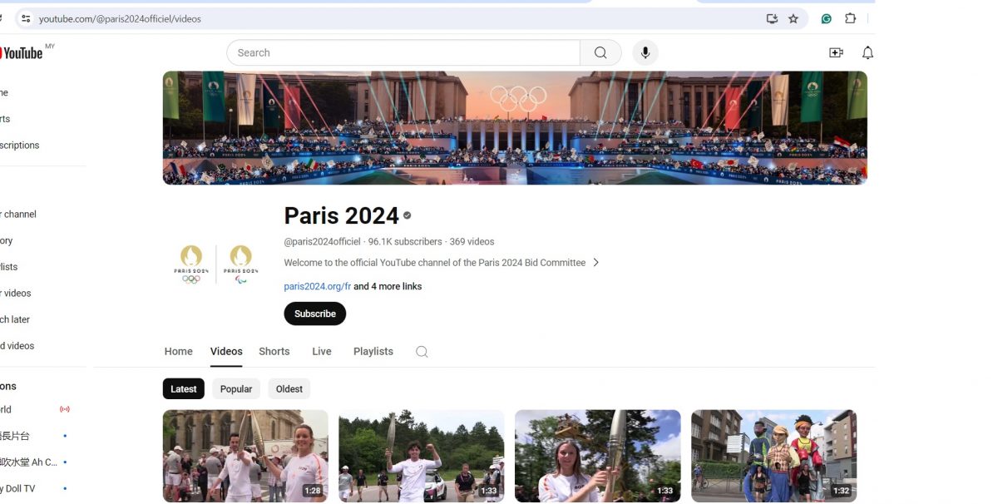Filter videos by Popular
Screen dimensions: 998x504
(x=236, y=389)
